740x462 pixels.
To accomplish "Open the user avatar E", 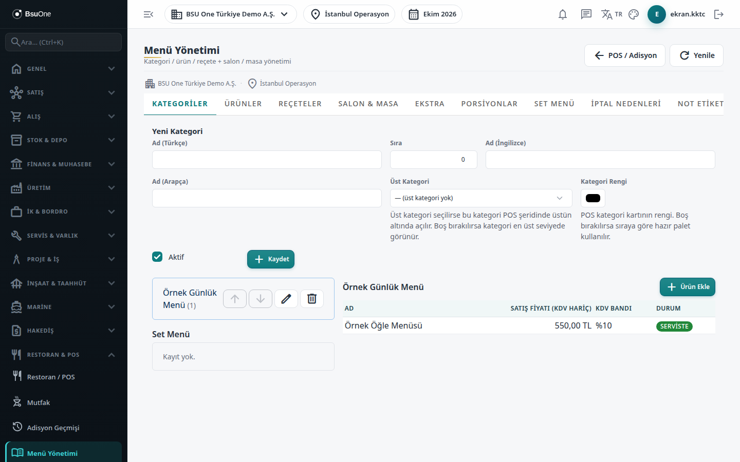I will (657, 14).
